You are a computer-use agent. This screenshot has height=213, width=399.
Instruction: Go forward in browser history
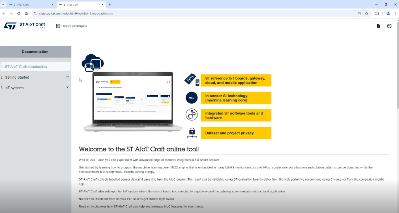point(11,13)
